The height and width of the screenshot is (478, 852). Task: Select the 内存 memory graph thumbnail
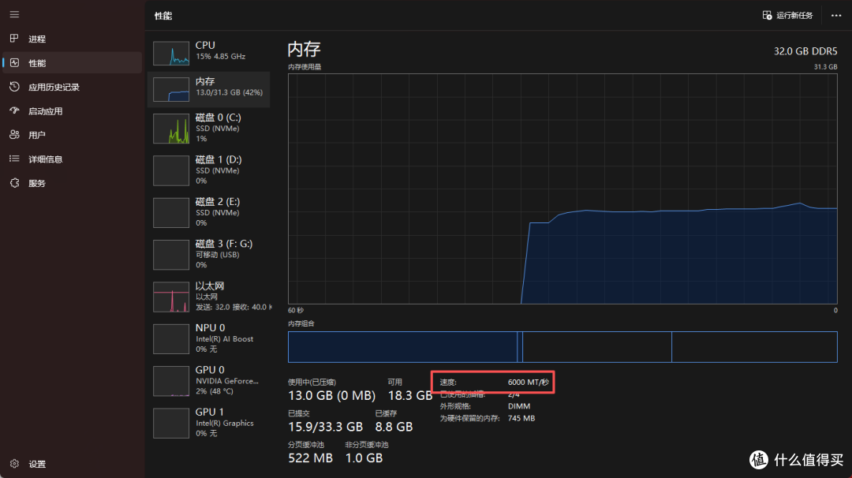click(x=171, y=90)
